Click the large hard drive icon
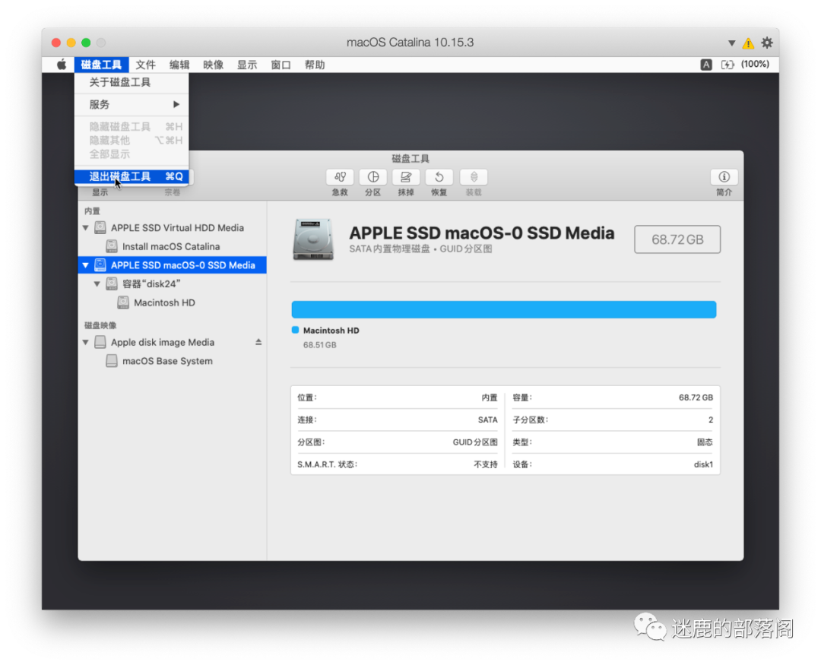 pyautogui.click(x=313, y=239)
